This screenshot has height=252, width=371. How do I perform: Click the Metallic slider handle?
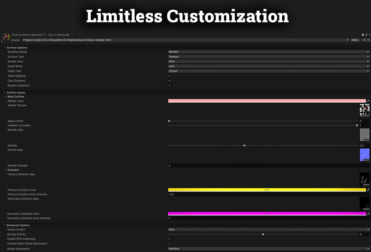pyautogui.click(x=244, y=146)
